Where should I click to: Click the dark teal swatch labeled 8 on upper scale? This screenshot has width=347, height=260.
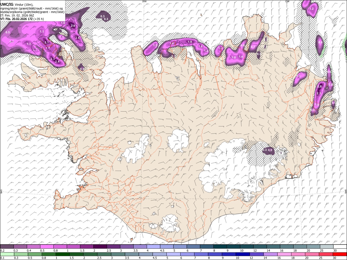point(220,247)
